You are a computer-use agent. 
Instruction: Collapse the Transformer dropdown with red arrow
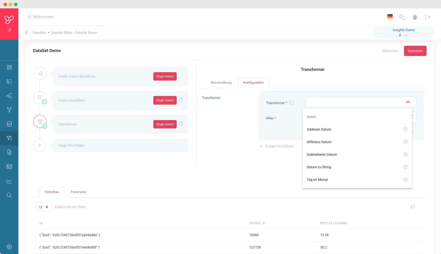click(408, 102)
